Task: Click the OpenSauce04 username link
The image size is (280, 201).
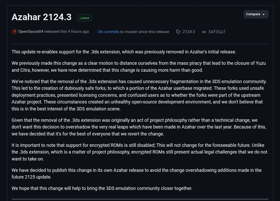Action: coord(31,31)
